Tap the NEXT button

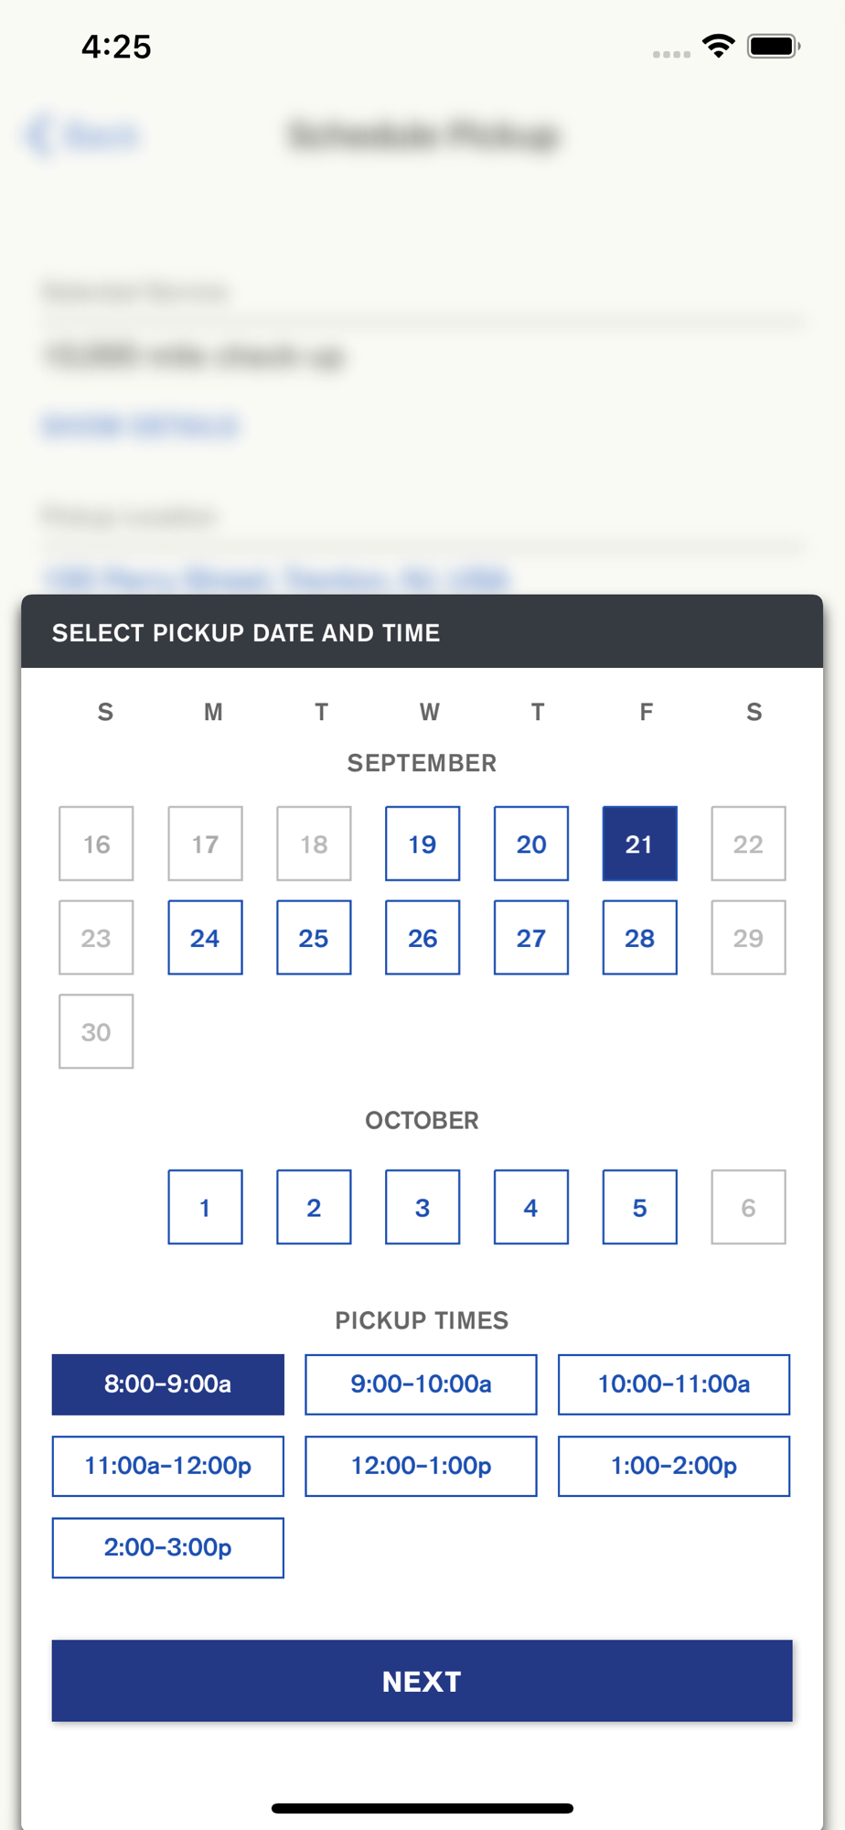pyautogui.click(x=422, y=1681)
